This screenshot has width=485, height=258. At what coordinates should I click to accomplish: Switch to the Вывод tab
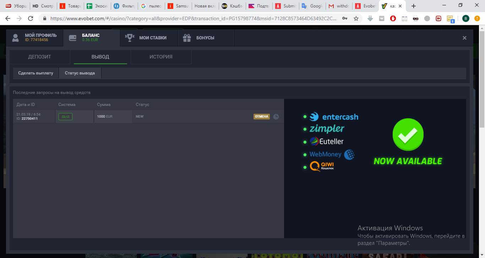100,57
